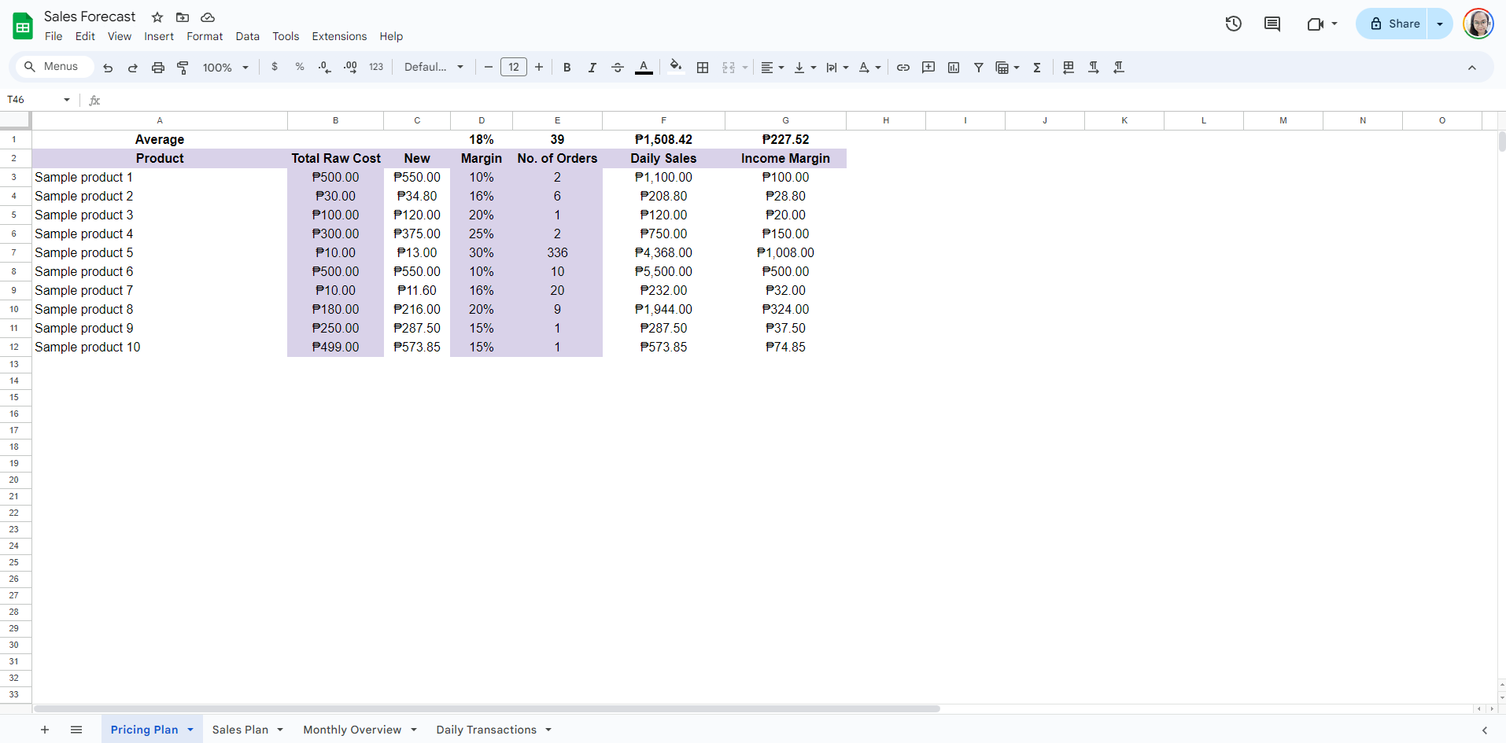Decrease decimal places
The image size is (1506, 743).
click(325, 68)
